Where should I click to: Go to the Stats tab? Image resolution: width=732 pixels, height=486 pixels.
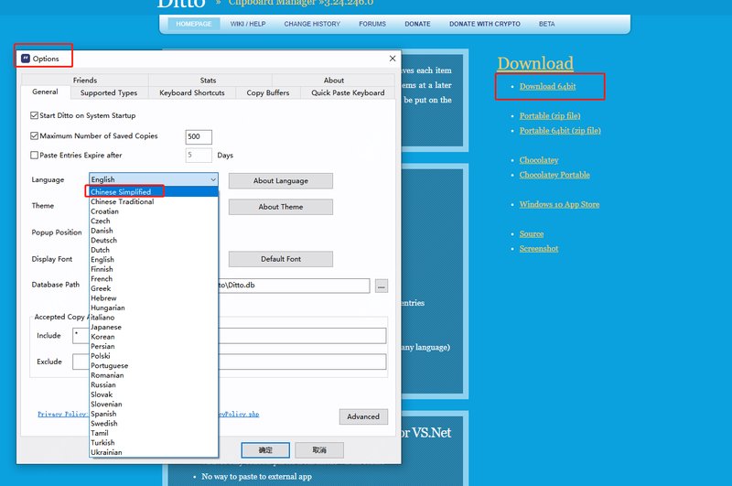click(x=208, y=81)
